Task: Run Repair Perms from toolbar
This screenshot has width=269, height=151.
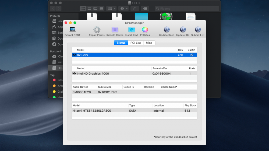Action: 97,31
